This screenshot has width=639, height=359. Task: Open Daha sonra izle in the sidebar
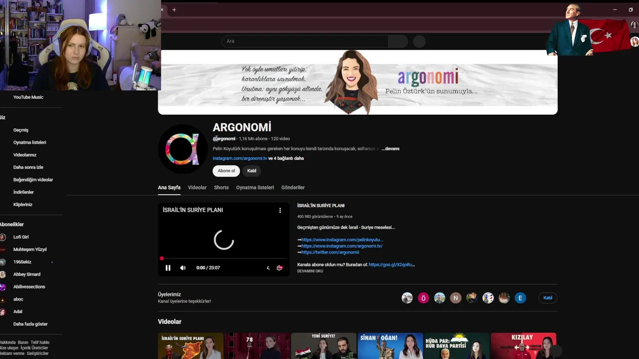click(28, 168)
